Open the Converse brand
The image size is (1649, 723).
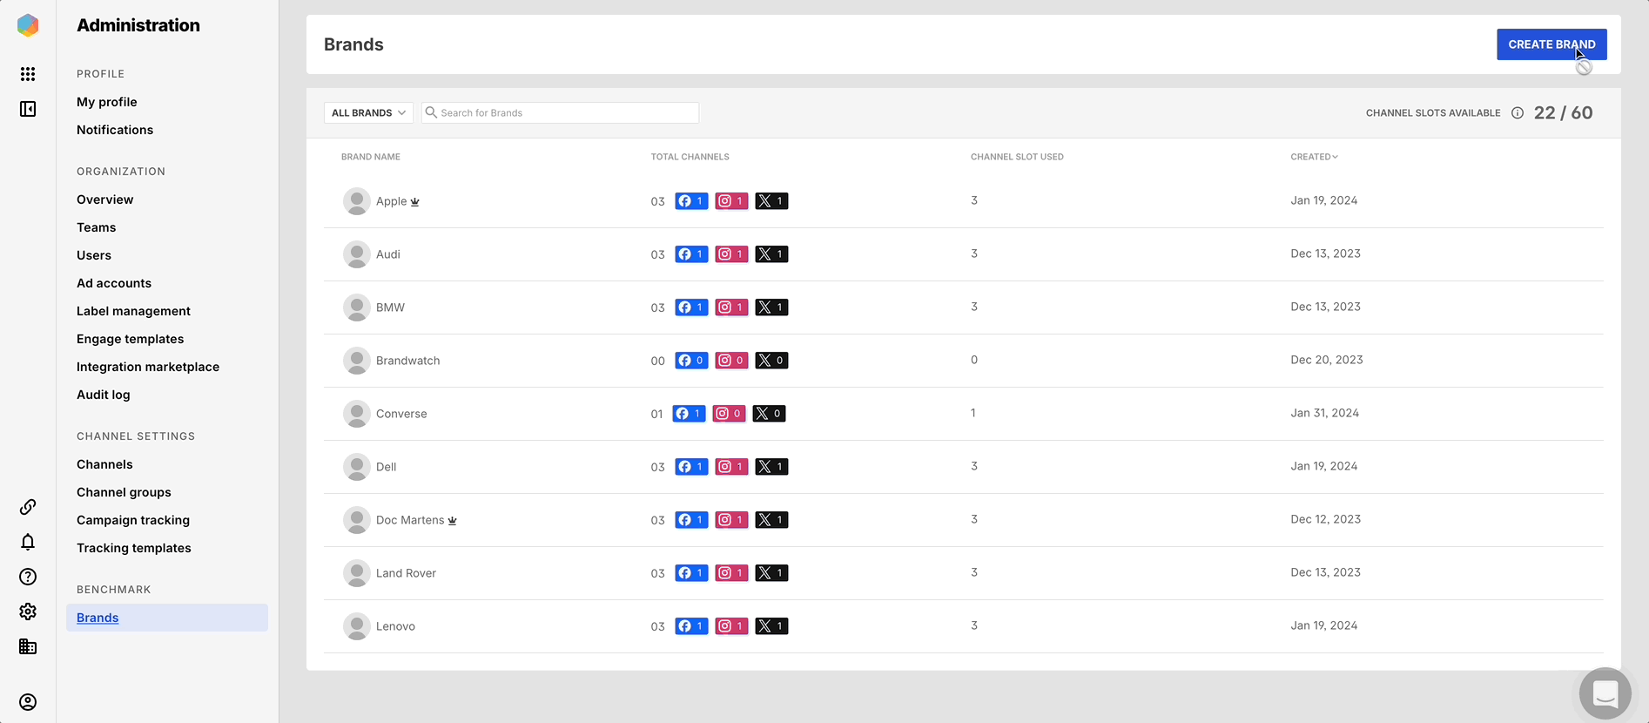point(401,414)
